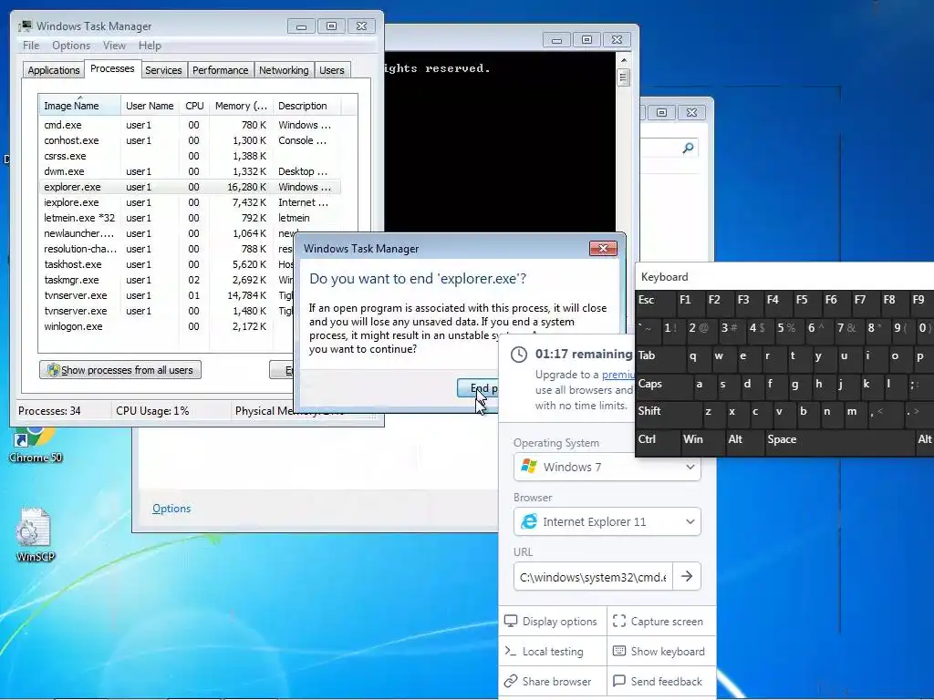The height and width of the screenshot is (700, 934).
Task: Click the Capture screen icon
Action: tap(619, 621)
